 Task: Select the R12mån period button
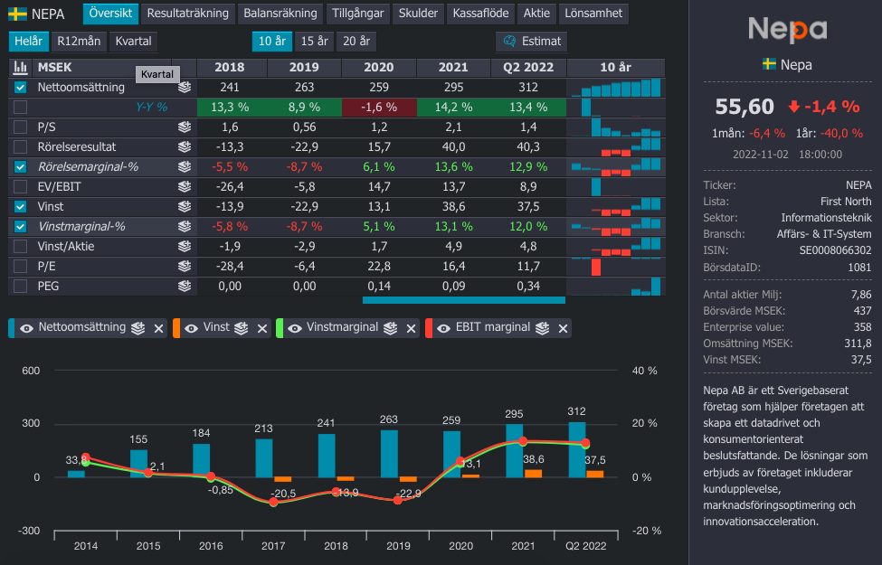[77, 42]
